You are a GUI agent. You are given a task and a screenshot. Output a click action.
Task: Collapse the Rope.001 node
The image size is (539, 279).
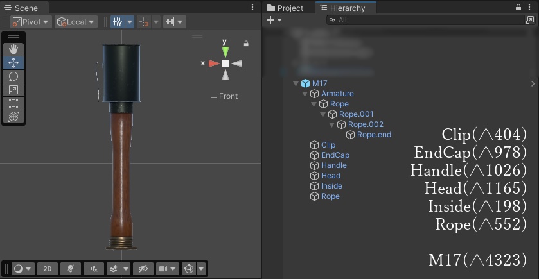click(323, 114)
